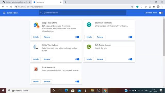
Task: Reload the page with the refresh icon
Action: pyautogui.click(x=11, y=7)
